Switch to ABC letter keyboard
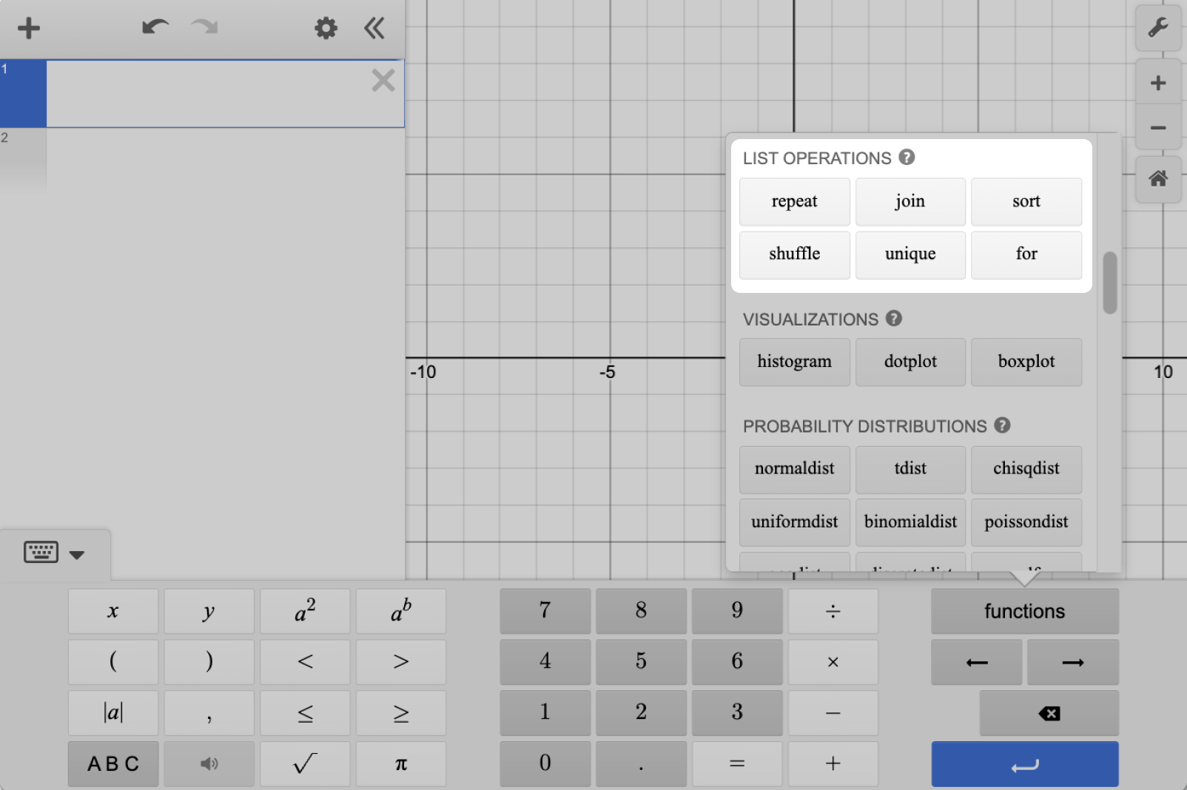Viewport: 1187px width, 790px height. (x=113, y=763)
